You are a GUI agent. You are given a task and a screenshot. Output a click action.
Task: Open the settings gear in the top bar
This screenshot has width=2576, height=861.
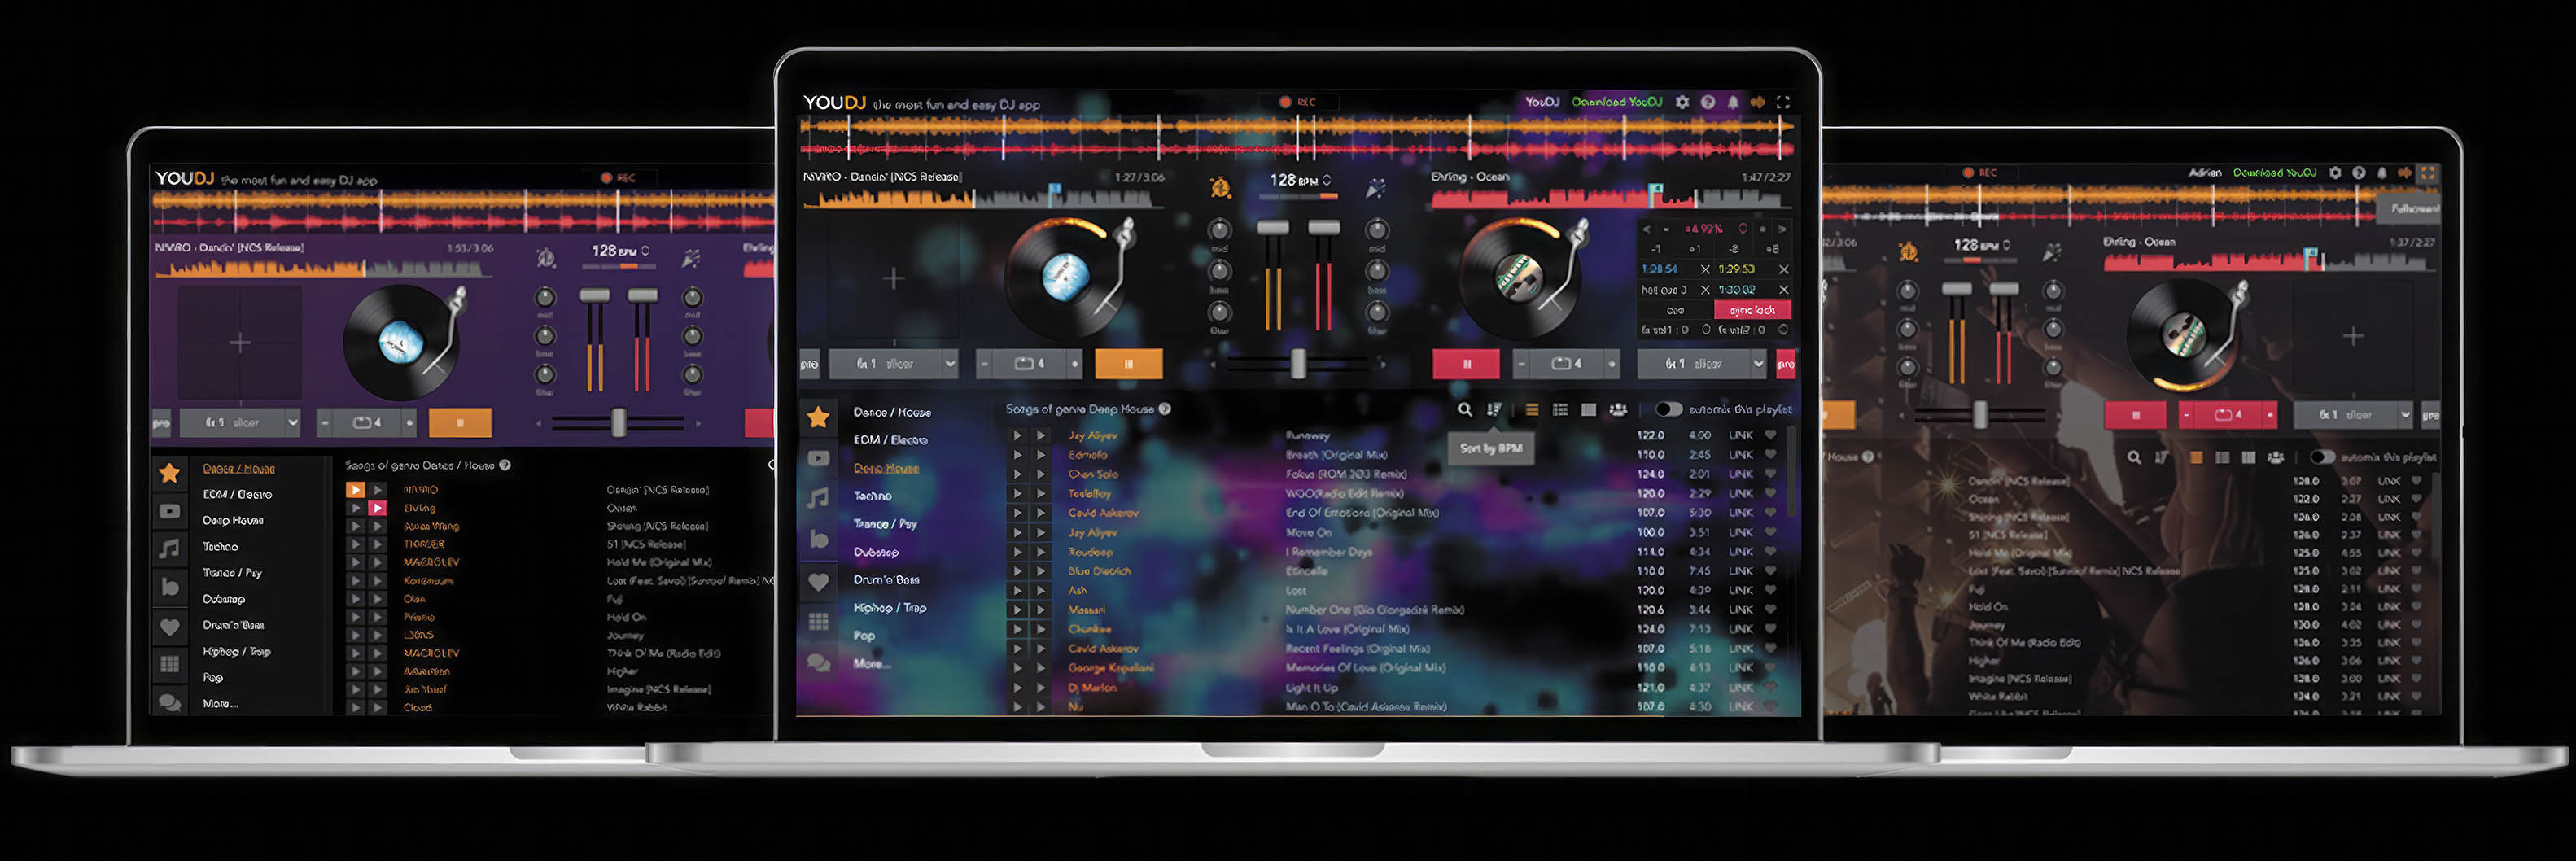pyautogui.click(x=1682, y=101)
